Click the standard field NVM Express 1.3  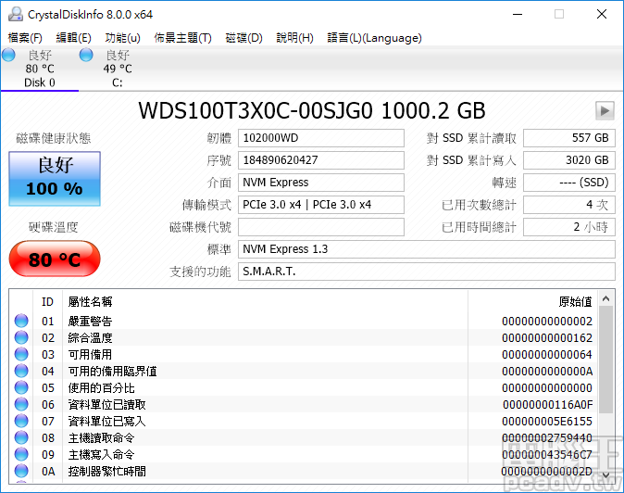[x=427, y=249]
